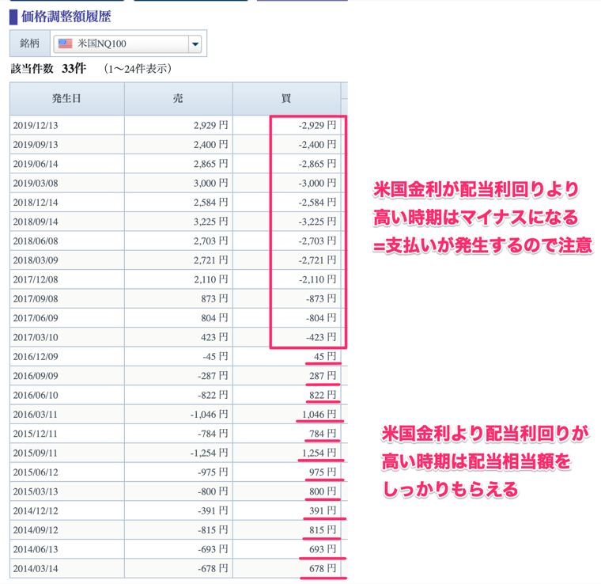Click the underlined 678 円 buy value
This screenshot has height=584, width=601.
[323, 569]
